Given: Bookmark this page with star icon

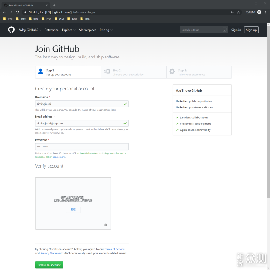Looking at the screenshot, I should point(238,12).
